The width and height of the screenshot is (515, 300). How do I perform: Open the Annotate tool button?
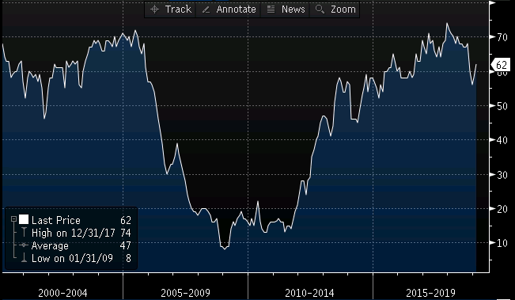[x=229, y=9]
